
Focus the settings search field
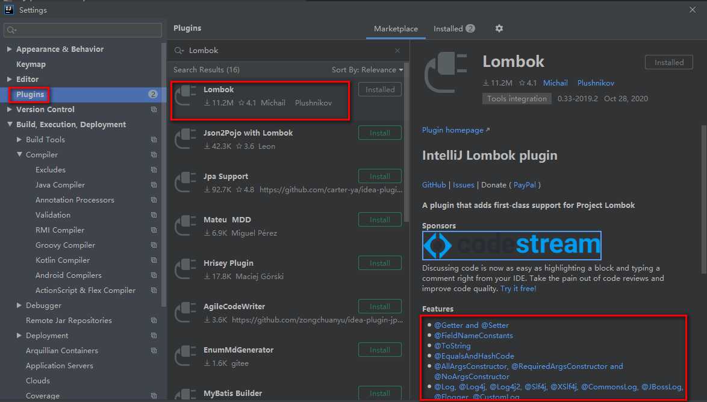pyautogui.click(x=83, y=30)
